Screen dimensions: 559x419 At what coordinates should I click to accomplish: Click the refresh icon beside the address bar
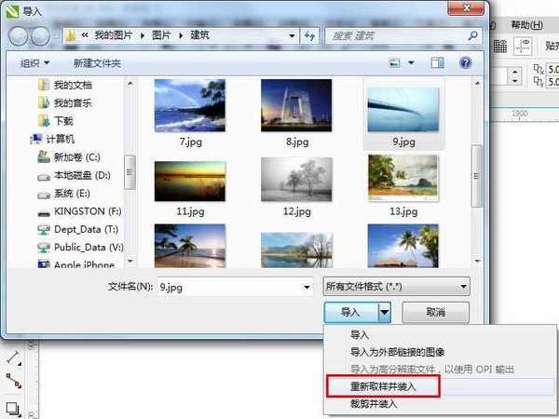[309, 36]
